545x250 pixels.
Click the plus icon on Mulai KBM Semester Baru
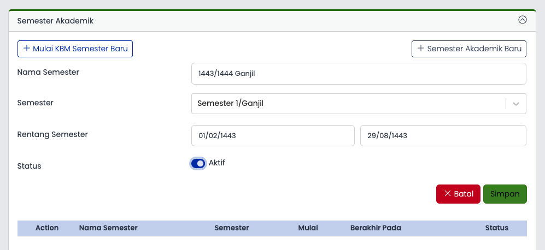pos(26,48)
